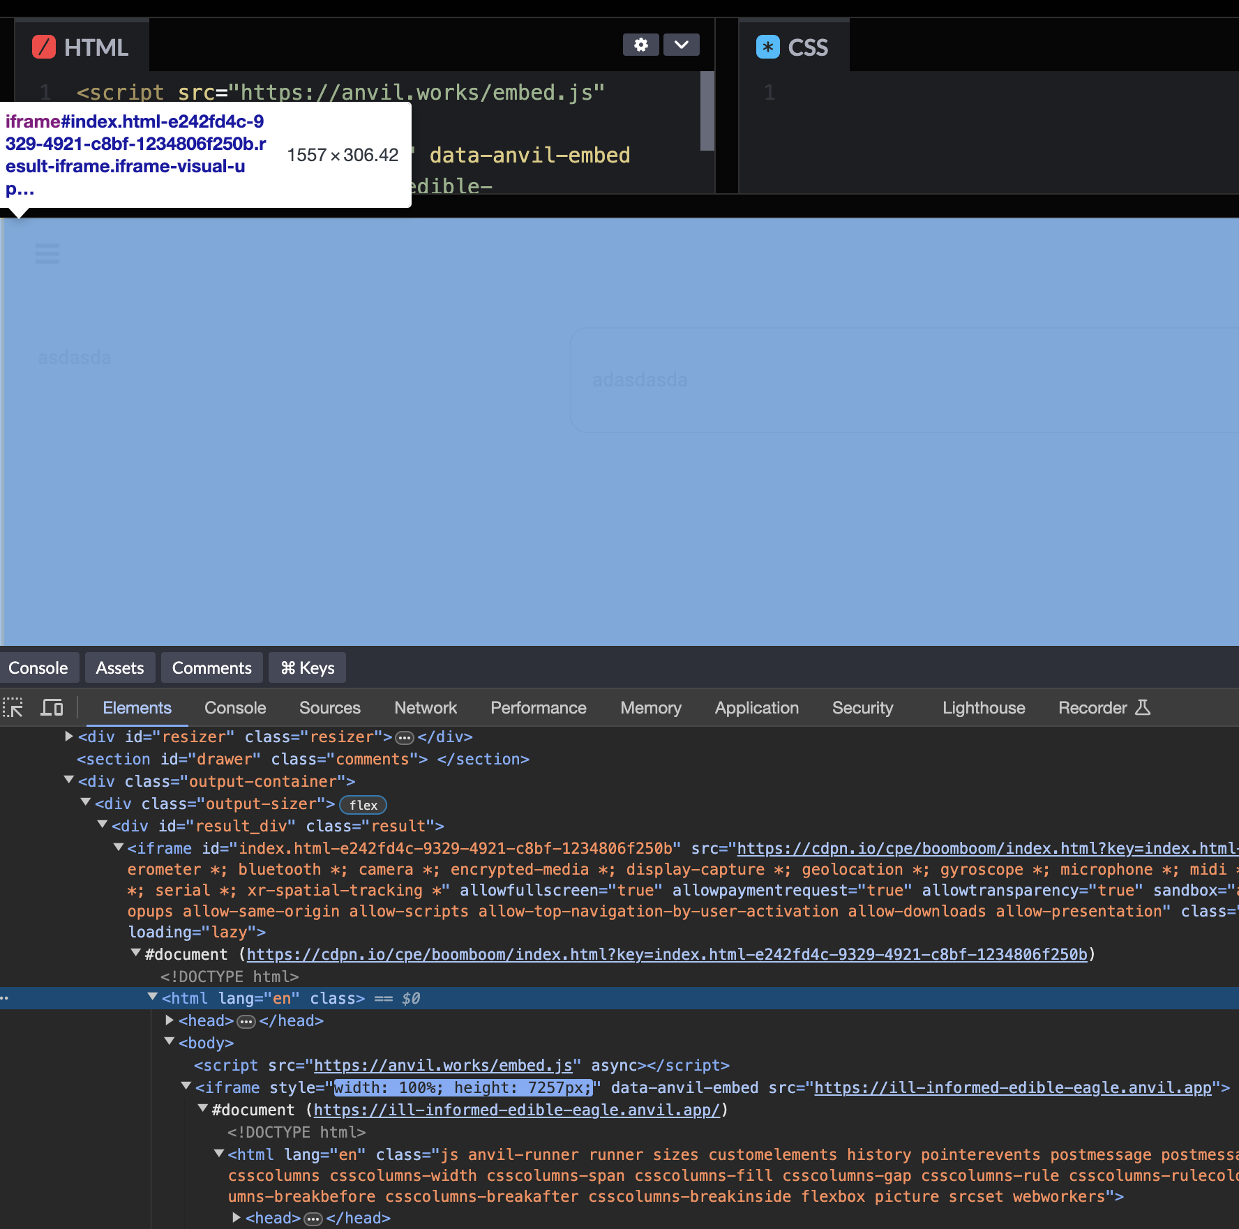
Task: Click the ellipsis in the resizer div
Action: [405, 738]
